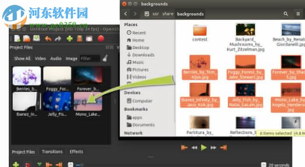Open Videos in Places sidebar
The height and width of the screenshot is (167, 305).
[136, 77]
